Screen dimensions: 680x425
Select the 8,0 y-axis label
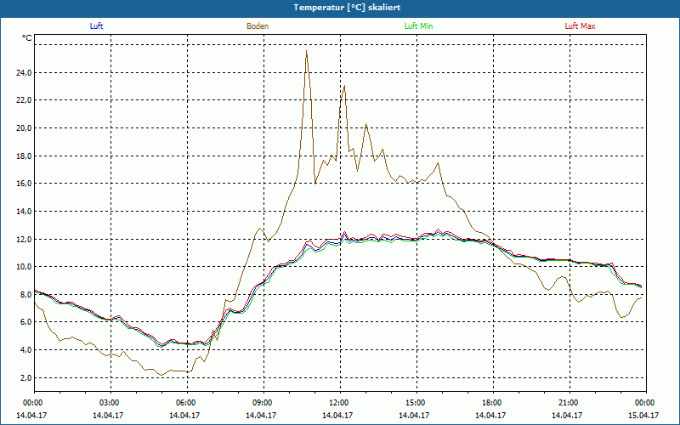click(25, 294)
